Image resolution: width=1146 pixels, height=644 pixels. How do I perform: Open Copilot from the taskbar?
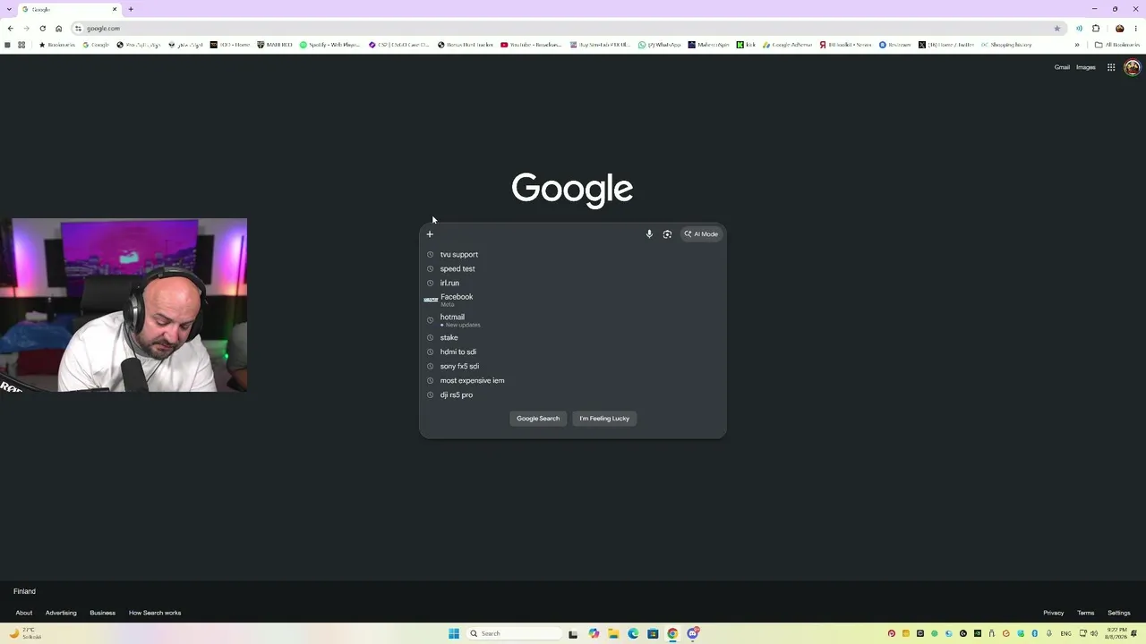tap(594, 633)
